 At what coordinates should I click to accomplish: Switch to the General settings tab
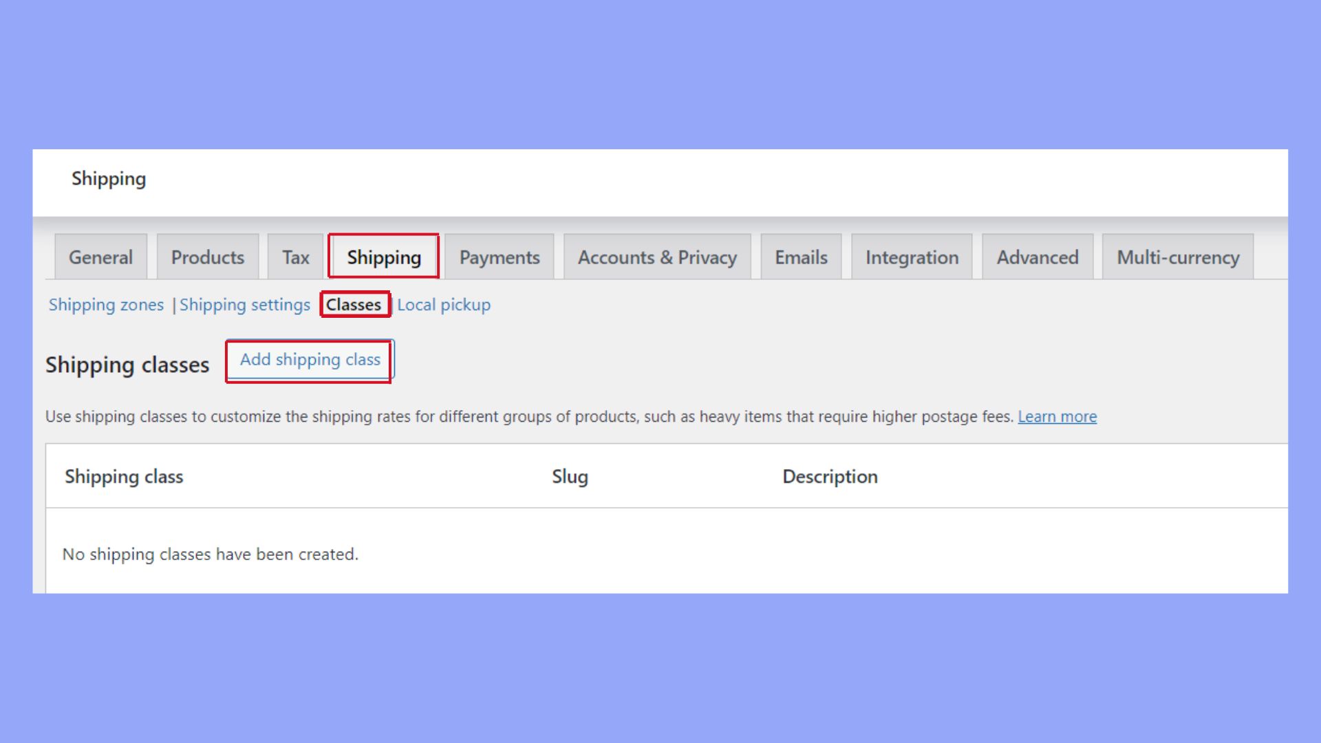pos(100,257)
